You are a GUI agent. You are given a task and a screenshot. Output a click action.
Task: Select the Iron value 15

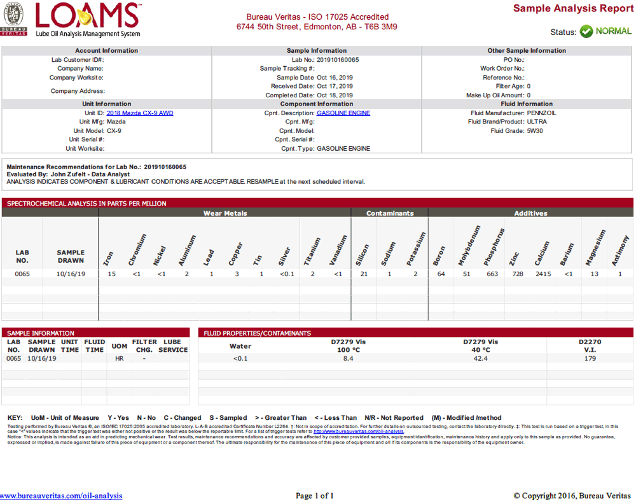coord(111,274)
